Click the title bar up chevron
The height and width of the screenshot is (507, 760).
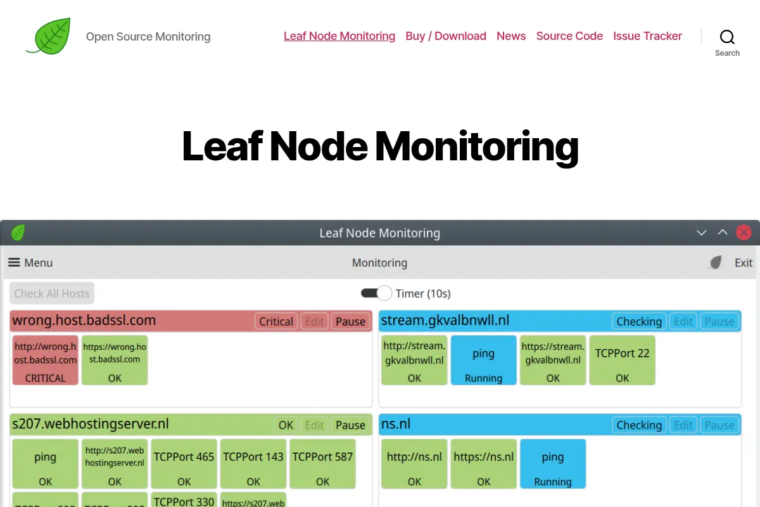coord(722,233)
